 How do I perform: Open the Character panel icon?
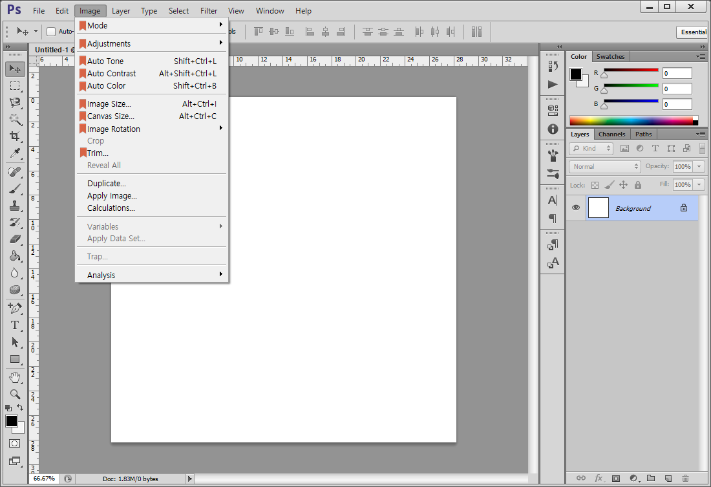[553, 200]
